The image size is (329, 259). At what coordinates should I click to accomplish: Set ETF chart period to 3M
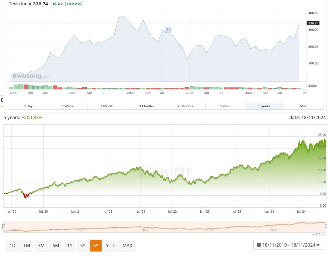tap(41, 245)
